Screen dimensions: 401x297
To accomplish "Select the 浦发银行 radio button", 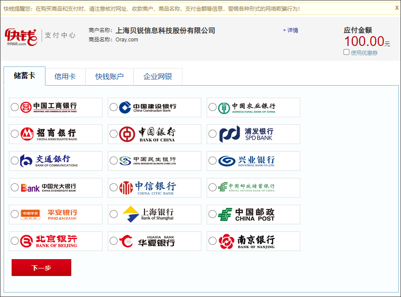I will [213, 134].
